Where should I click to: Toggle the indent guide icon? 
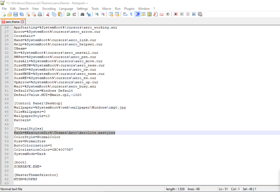[x=137, y=14]
